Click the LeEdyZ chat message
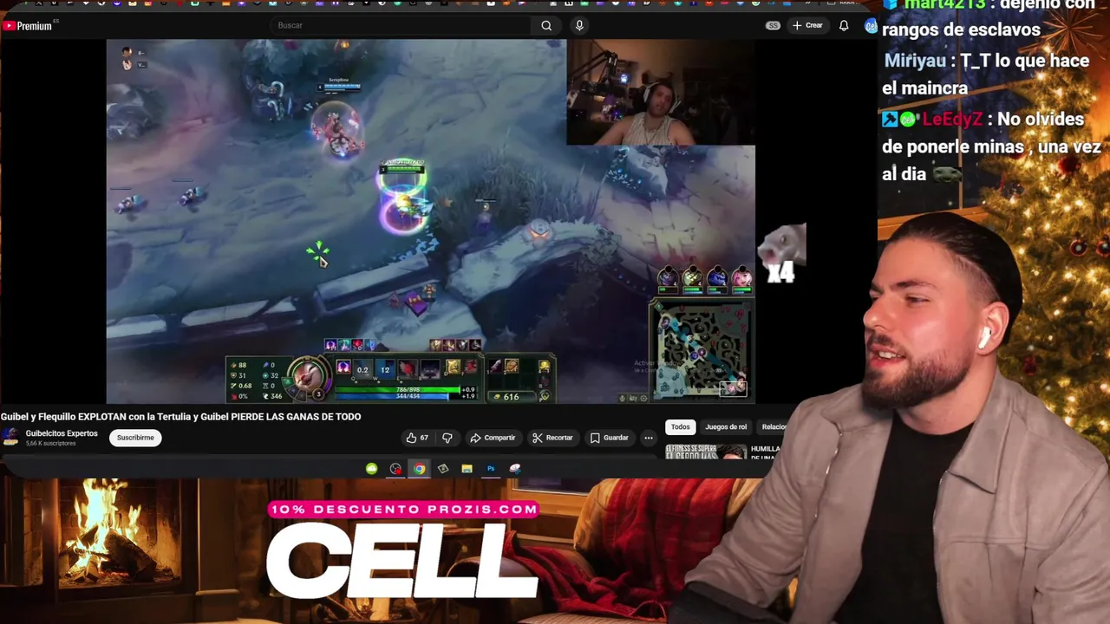1110x624 pixels. click(x=991, y=146)
